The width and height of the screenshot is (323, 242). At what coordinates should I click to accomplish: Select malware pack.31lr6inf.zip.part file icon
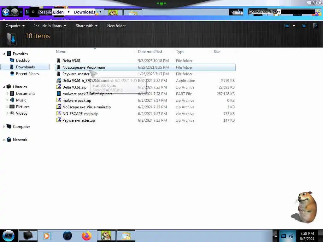[x=59, y=94]
